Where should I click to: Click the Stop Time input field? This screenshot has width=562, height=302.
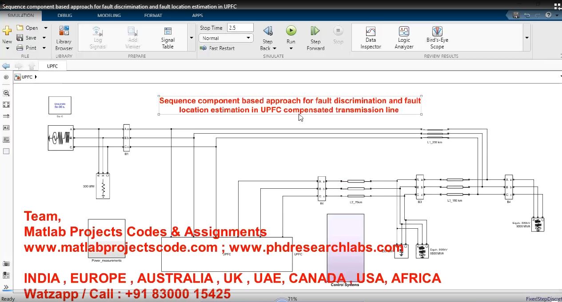(x=240, y=28)
